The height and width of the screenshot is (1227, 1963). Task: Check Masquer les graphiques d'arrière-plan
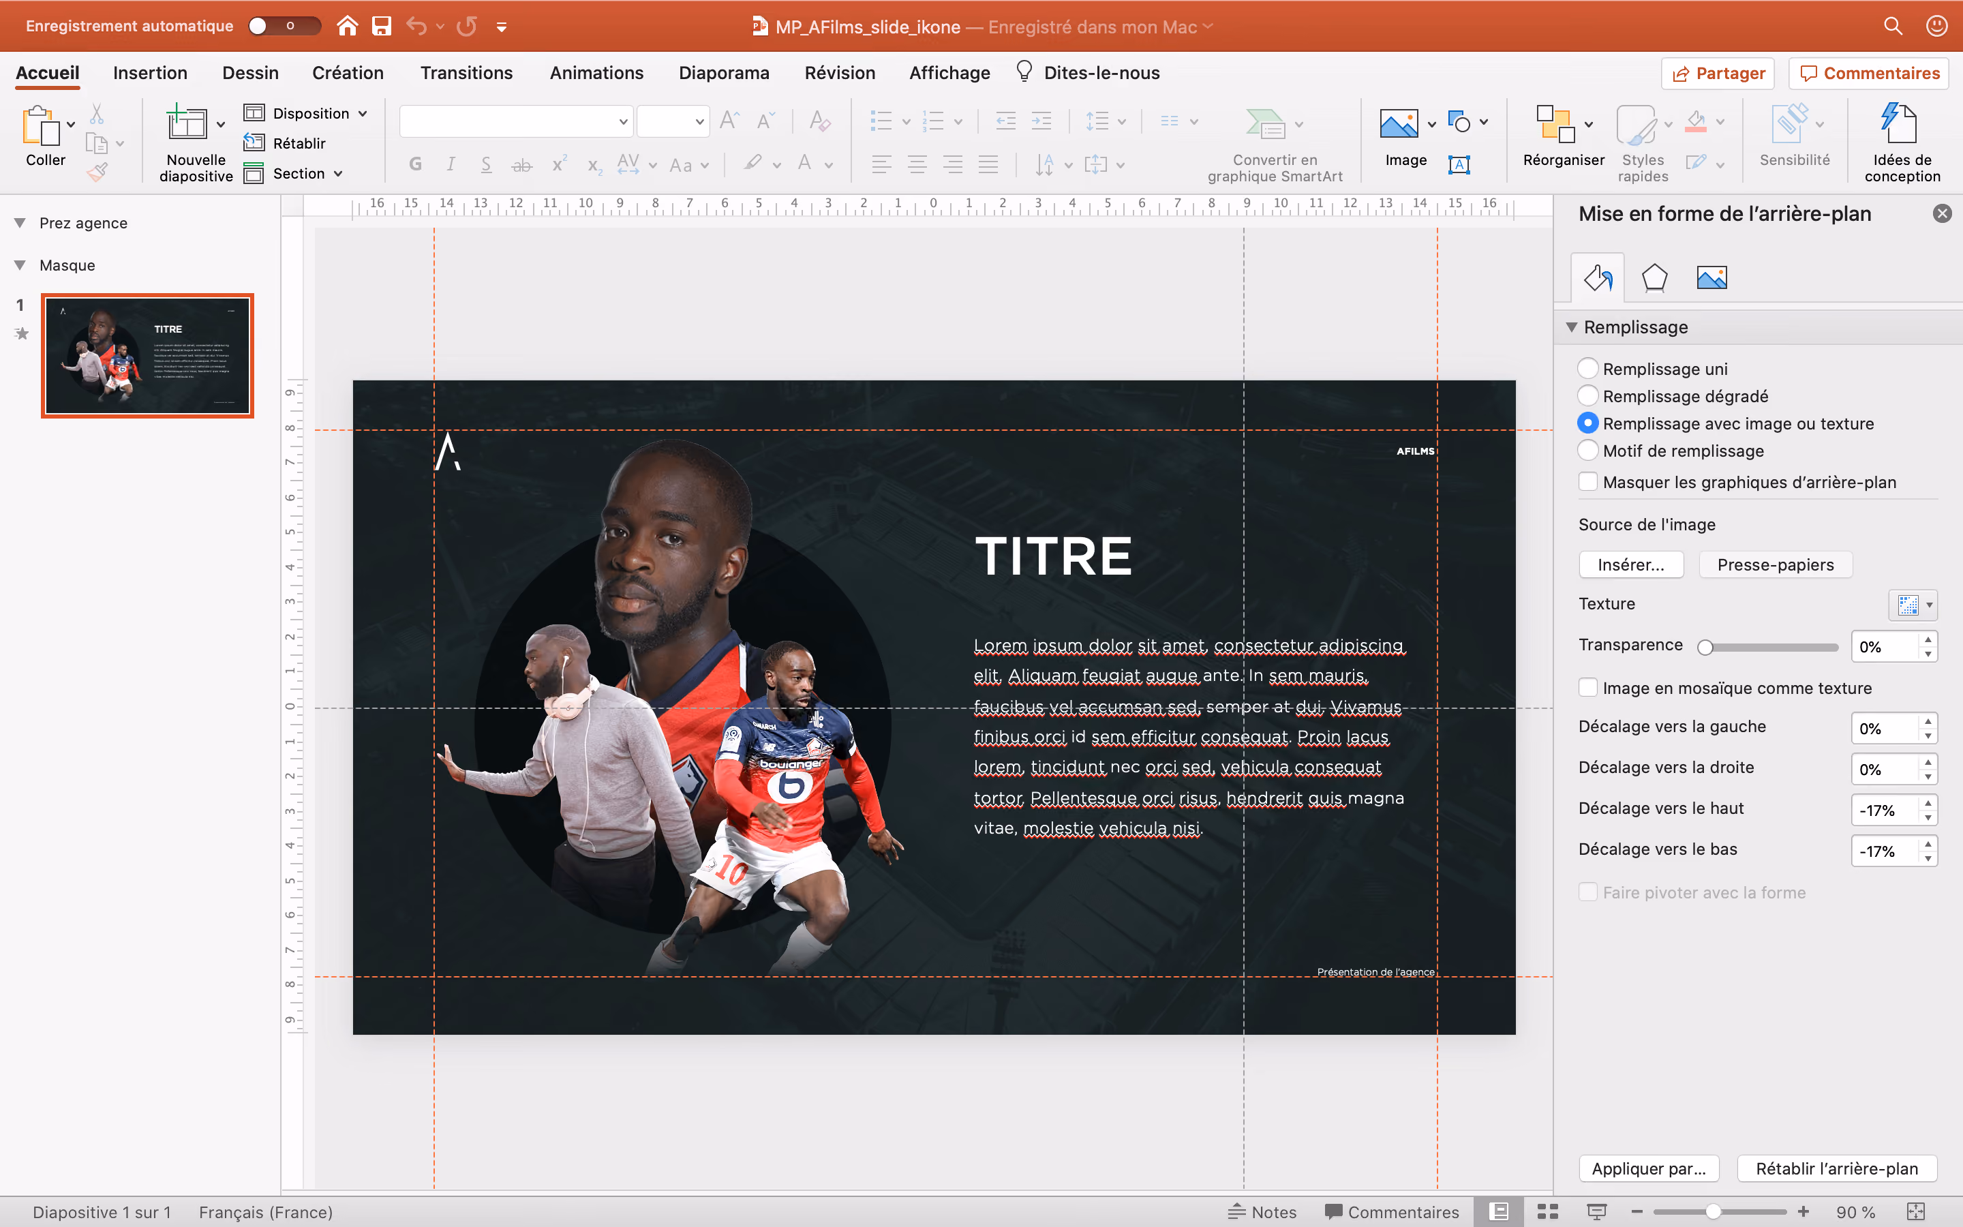[1588, 482]
